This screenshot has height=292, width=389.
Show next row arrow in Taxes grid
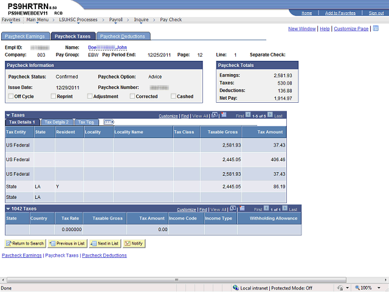click(270, 115)
